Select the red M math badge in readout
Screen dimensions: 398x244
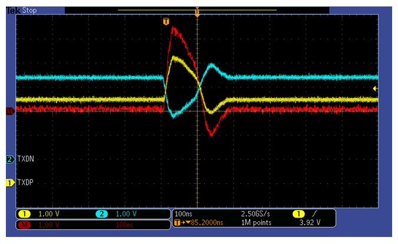click(x=24, y=225)
